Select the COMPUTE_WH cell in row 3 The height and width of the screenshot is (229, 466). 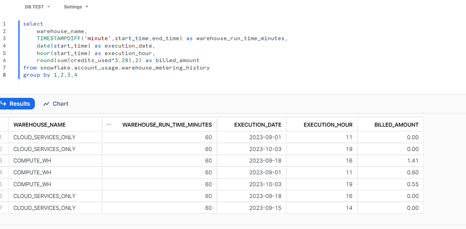coord(32,160)
